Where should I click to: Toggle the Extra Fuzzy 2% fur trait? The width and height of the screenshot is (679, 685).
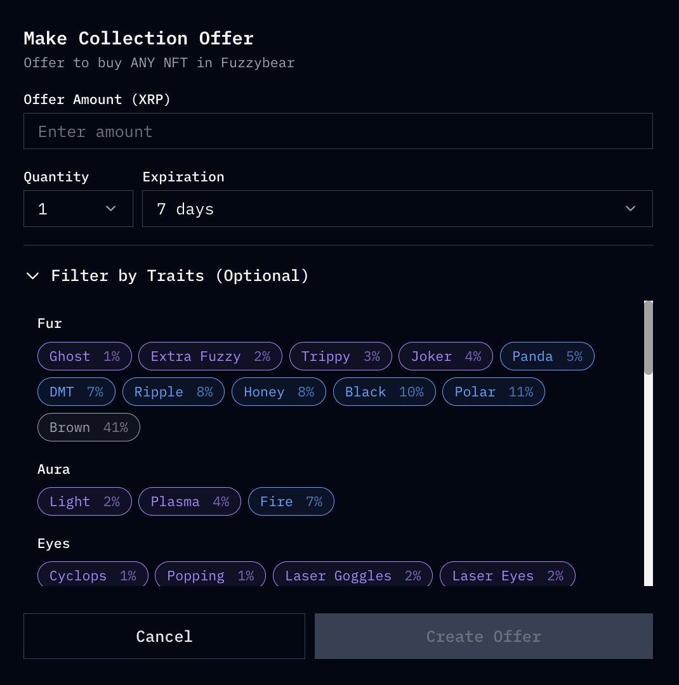210,356
